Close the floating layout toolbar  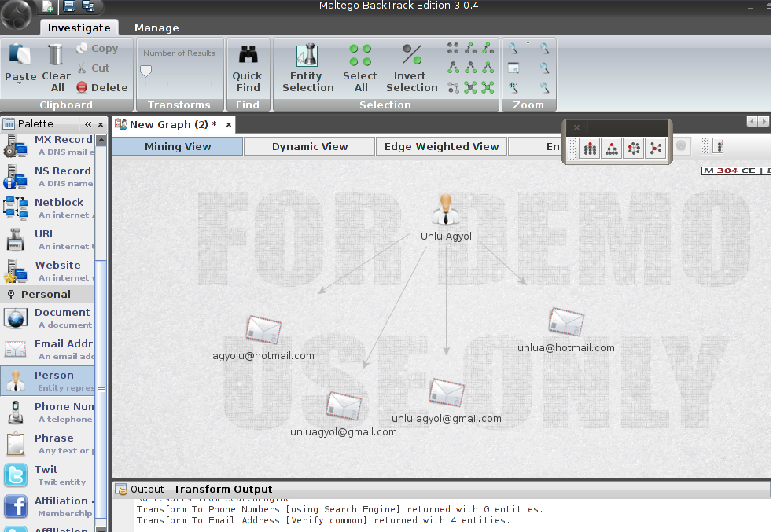576,127
